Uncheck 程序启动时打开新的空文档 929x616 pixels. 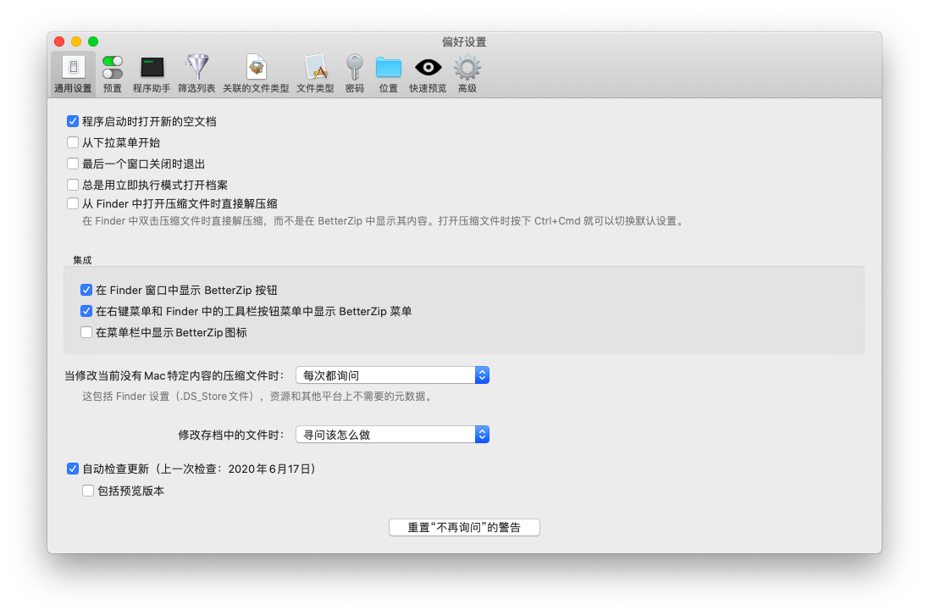point(73,121)
